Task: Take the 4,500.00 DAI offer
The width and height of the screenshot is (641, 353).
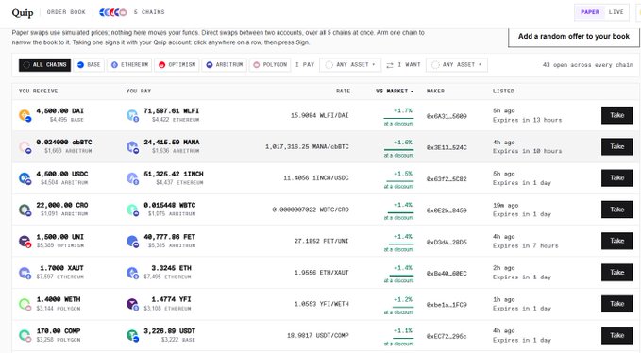Action: (616, 116)
